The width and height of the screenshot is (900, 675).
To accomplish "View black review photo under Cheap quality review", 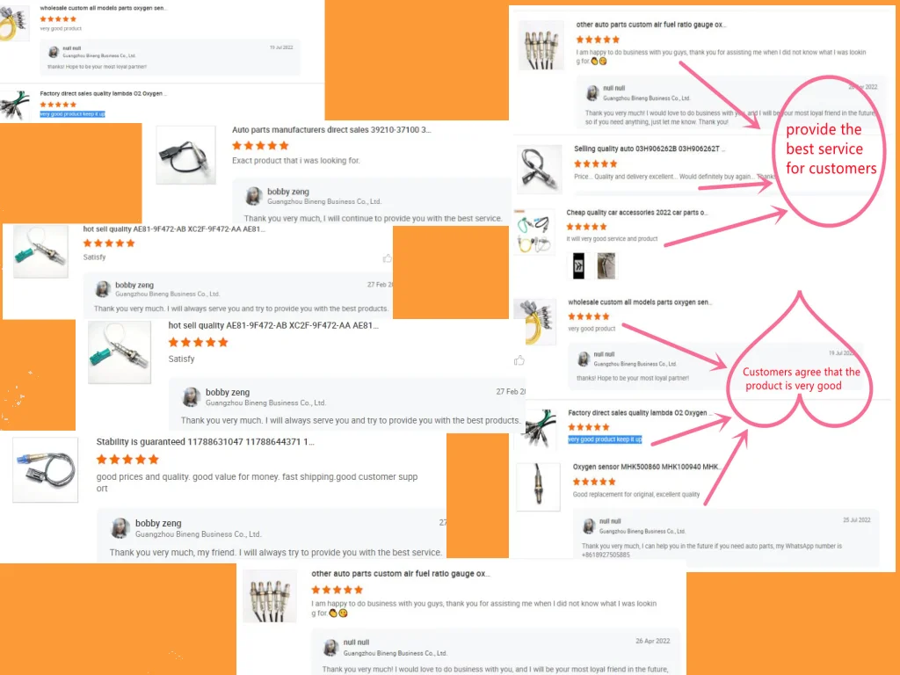I will (x=578, y=266).
